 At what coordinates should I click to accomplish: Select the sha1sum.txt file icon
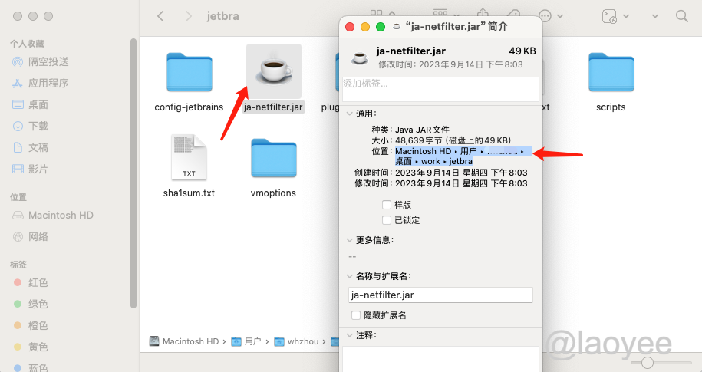189,158
